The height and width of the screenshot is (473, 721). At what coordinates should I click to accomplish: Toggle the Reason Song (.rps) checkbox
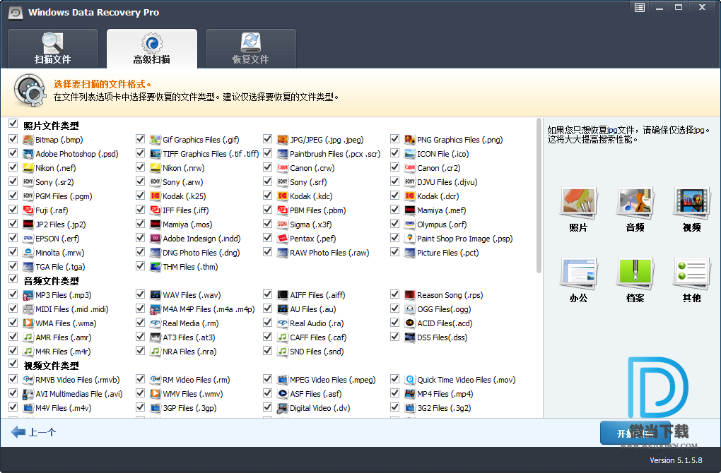pos(394,294)
